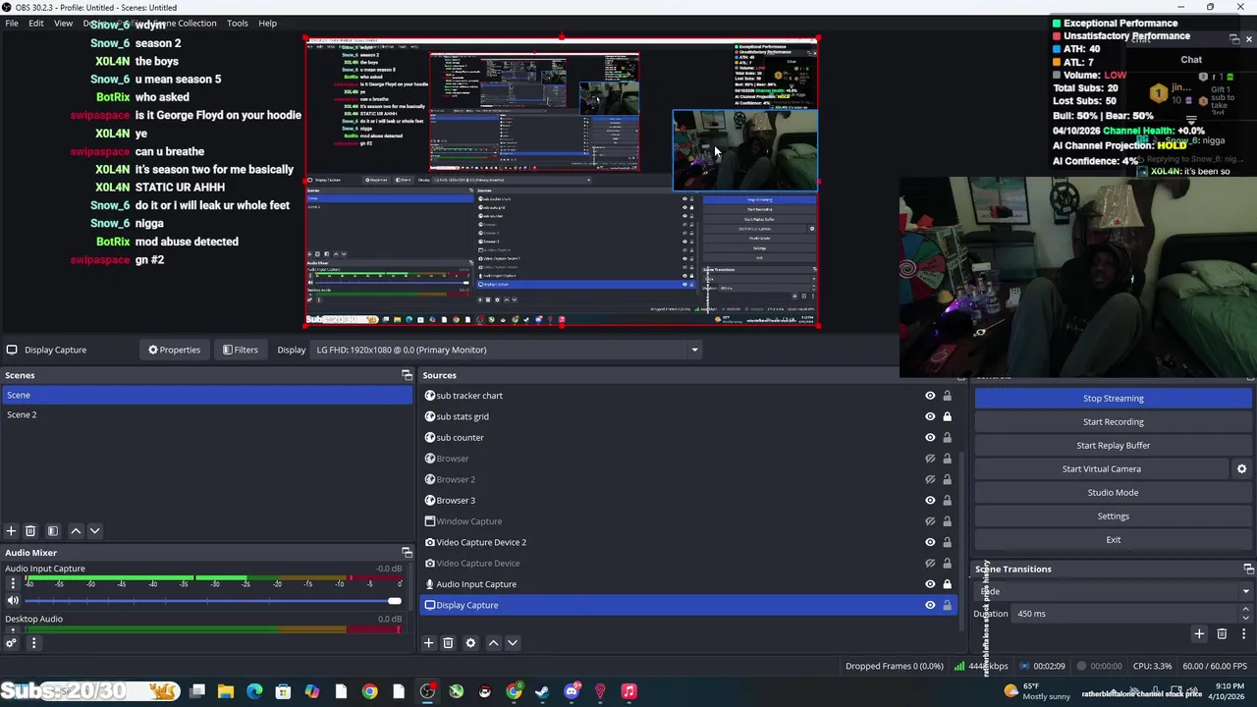Open transition properties dots menu

point(1243,634)
